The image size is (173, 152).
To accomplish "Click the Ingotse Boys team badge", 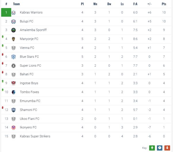I will click(x=14, y=83).
